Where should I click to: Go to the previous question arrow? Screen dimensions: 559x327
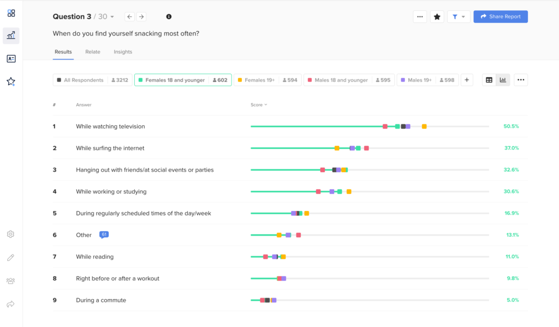click(x=130, y=17)
